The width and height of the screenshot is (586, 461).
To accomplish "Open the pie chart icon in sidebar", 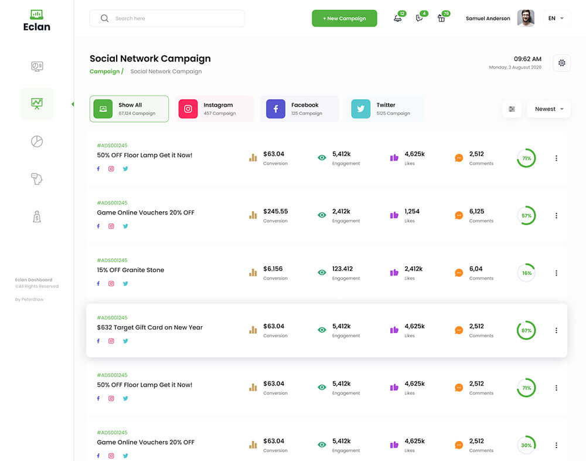I will pos(37,141).
